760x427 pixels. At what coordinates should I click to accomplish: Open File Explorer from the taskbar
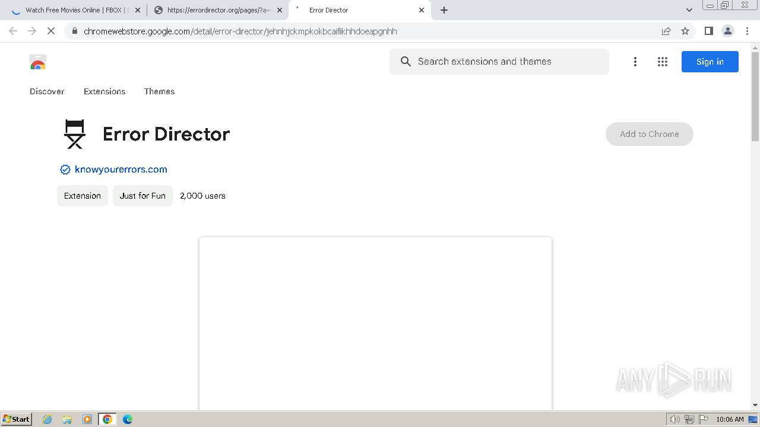[67, 419]
